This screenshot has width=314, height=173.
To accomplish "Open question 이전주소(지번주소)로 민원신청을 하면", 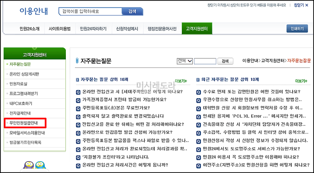I will click(x=256, y=165).
